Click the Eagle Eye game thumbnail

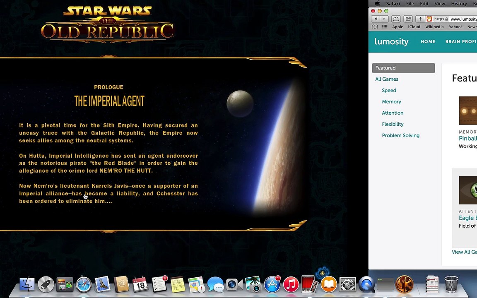click(468, 190)
